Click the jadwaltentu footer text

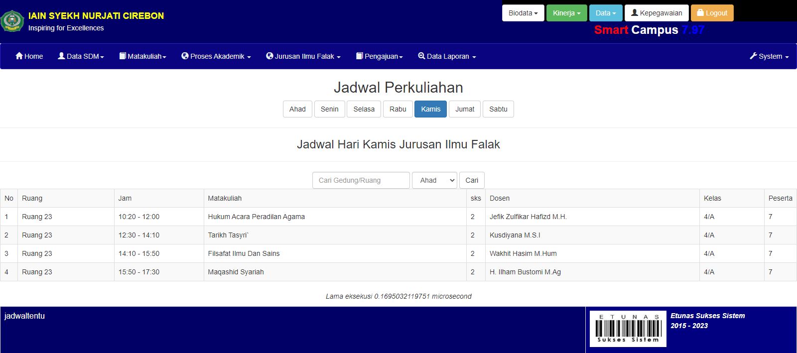click(x=24, y=316)
